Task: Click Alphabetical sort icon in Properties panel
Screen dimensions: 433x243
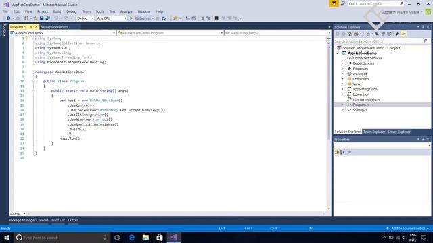Action: 342,152
